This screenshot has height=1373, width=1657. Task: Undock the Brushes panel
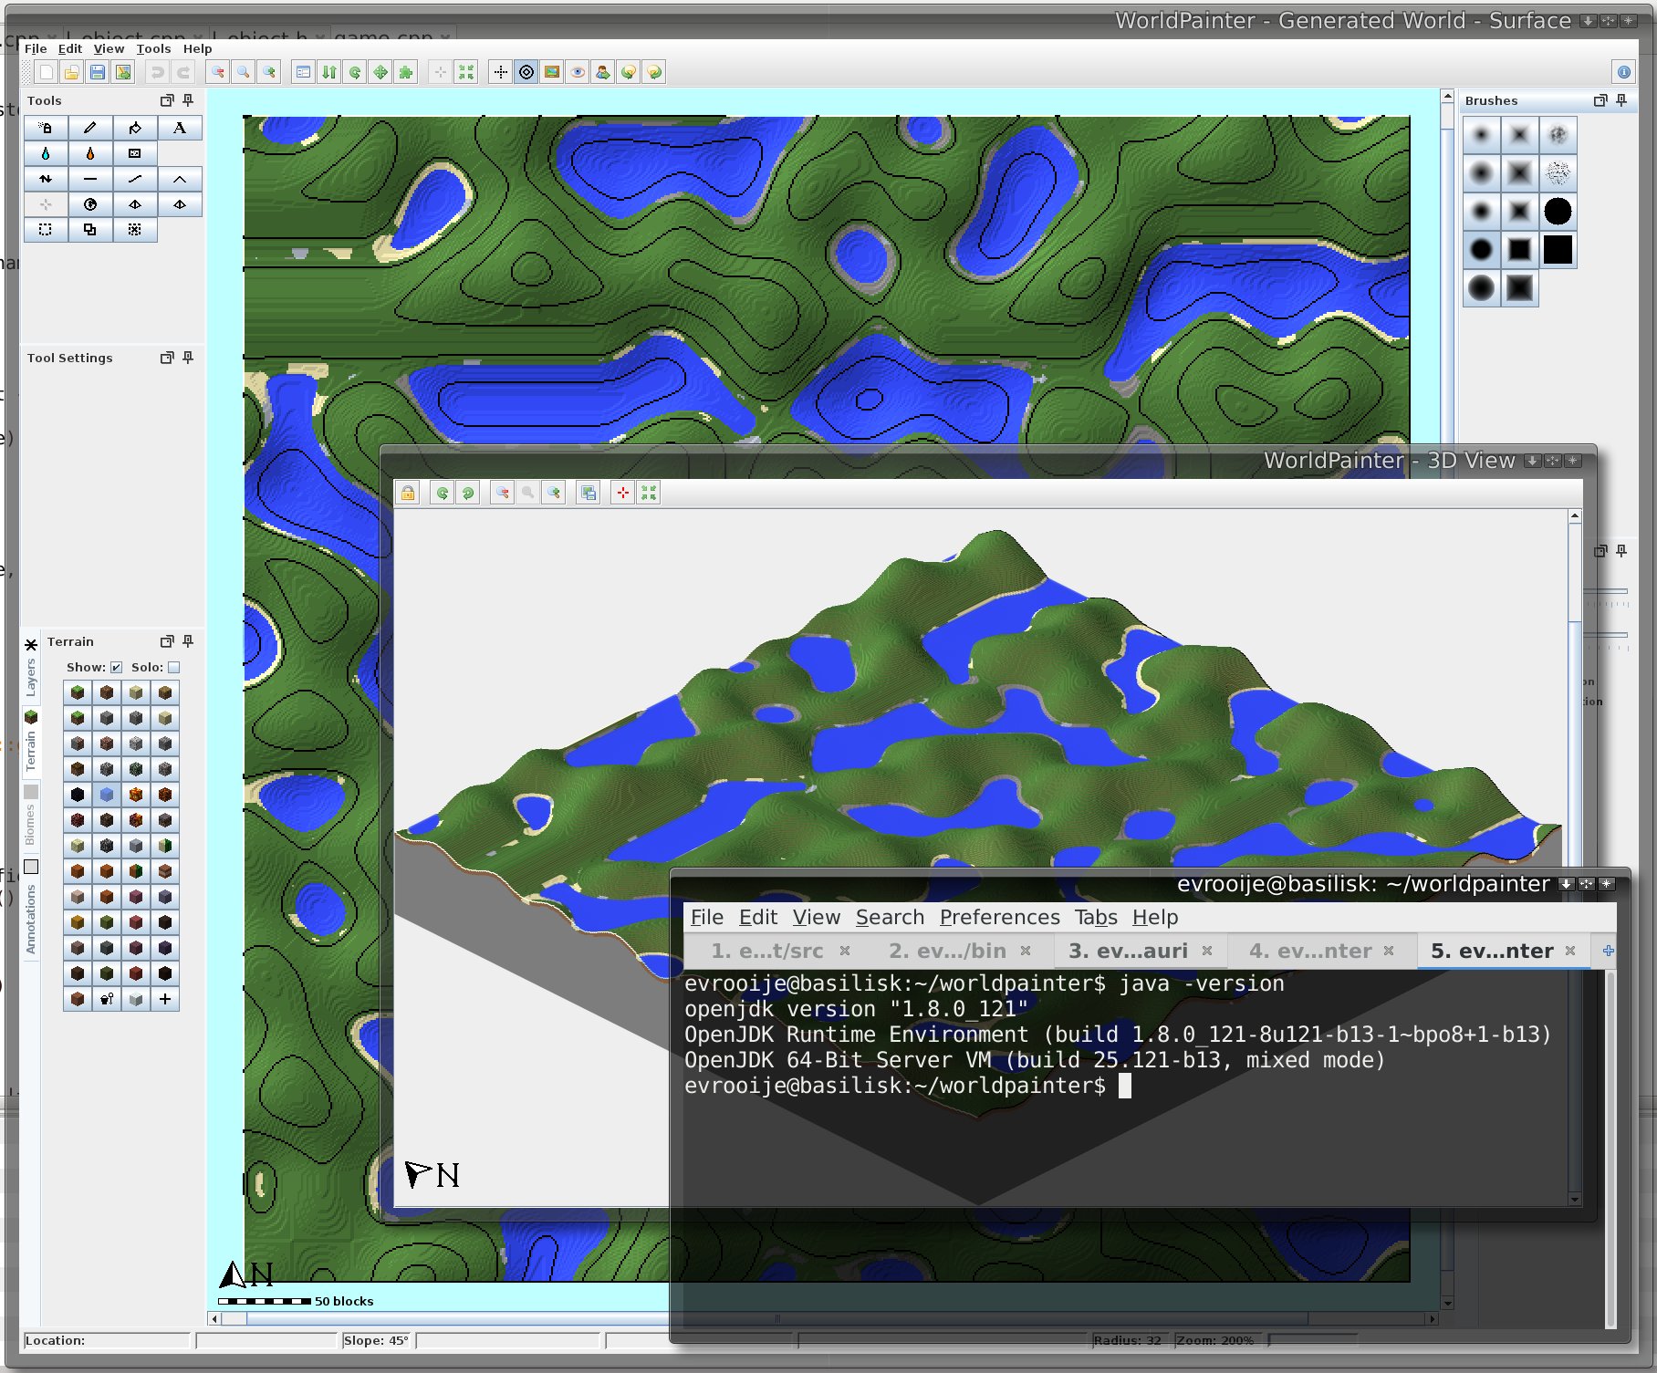tap(1600, 100)
